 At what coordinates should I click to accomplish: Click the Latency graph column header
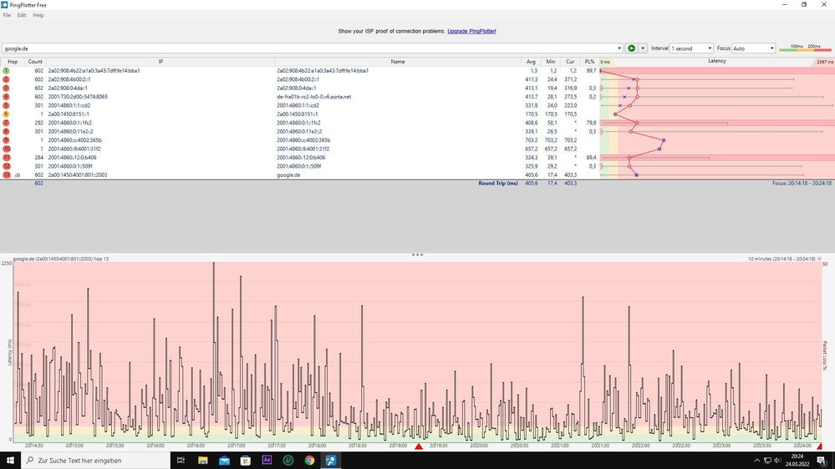tap(717, 62)
